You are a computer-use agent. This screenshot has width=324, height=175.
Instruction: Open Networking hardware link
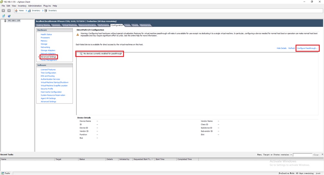(x=45, y=47)
